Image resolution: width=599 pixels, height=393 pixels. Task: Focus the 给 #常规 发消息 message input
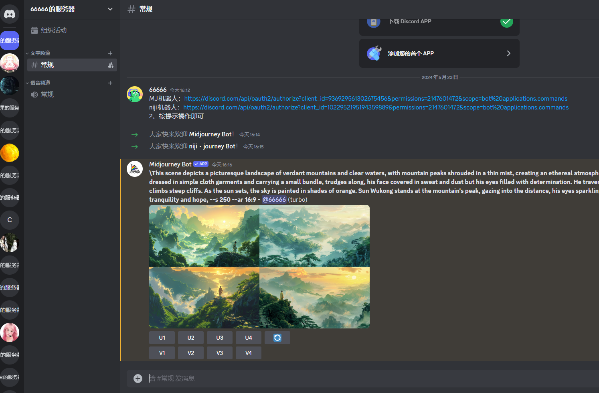tap(373, 379)
